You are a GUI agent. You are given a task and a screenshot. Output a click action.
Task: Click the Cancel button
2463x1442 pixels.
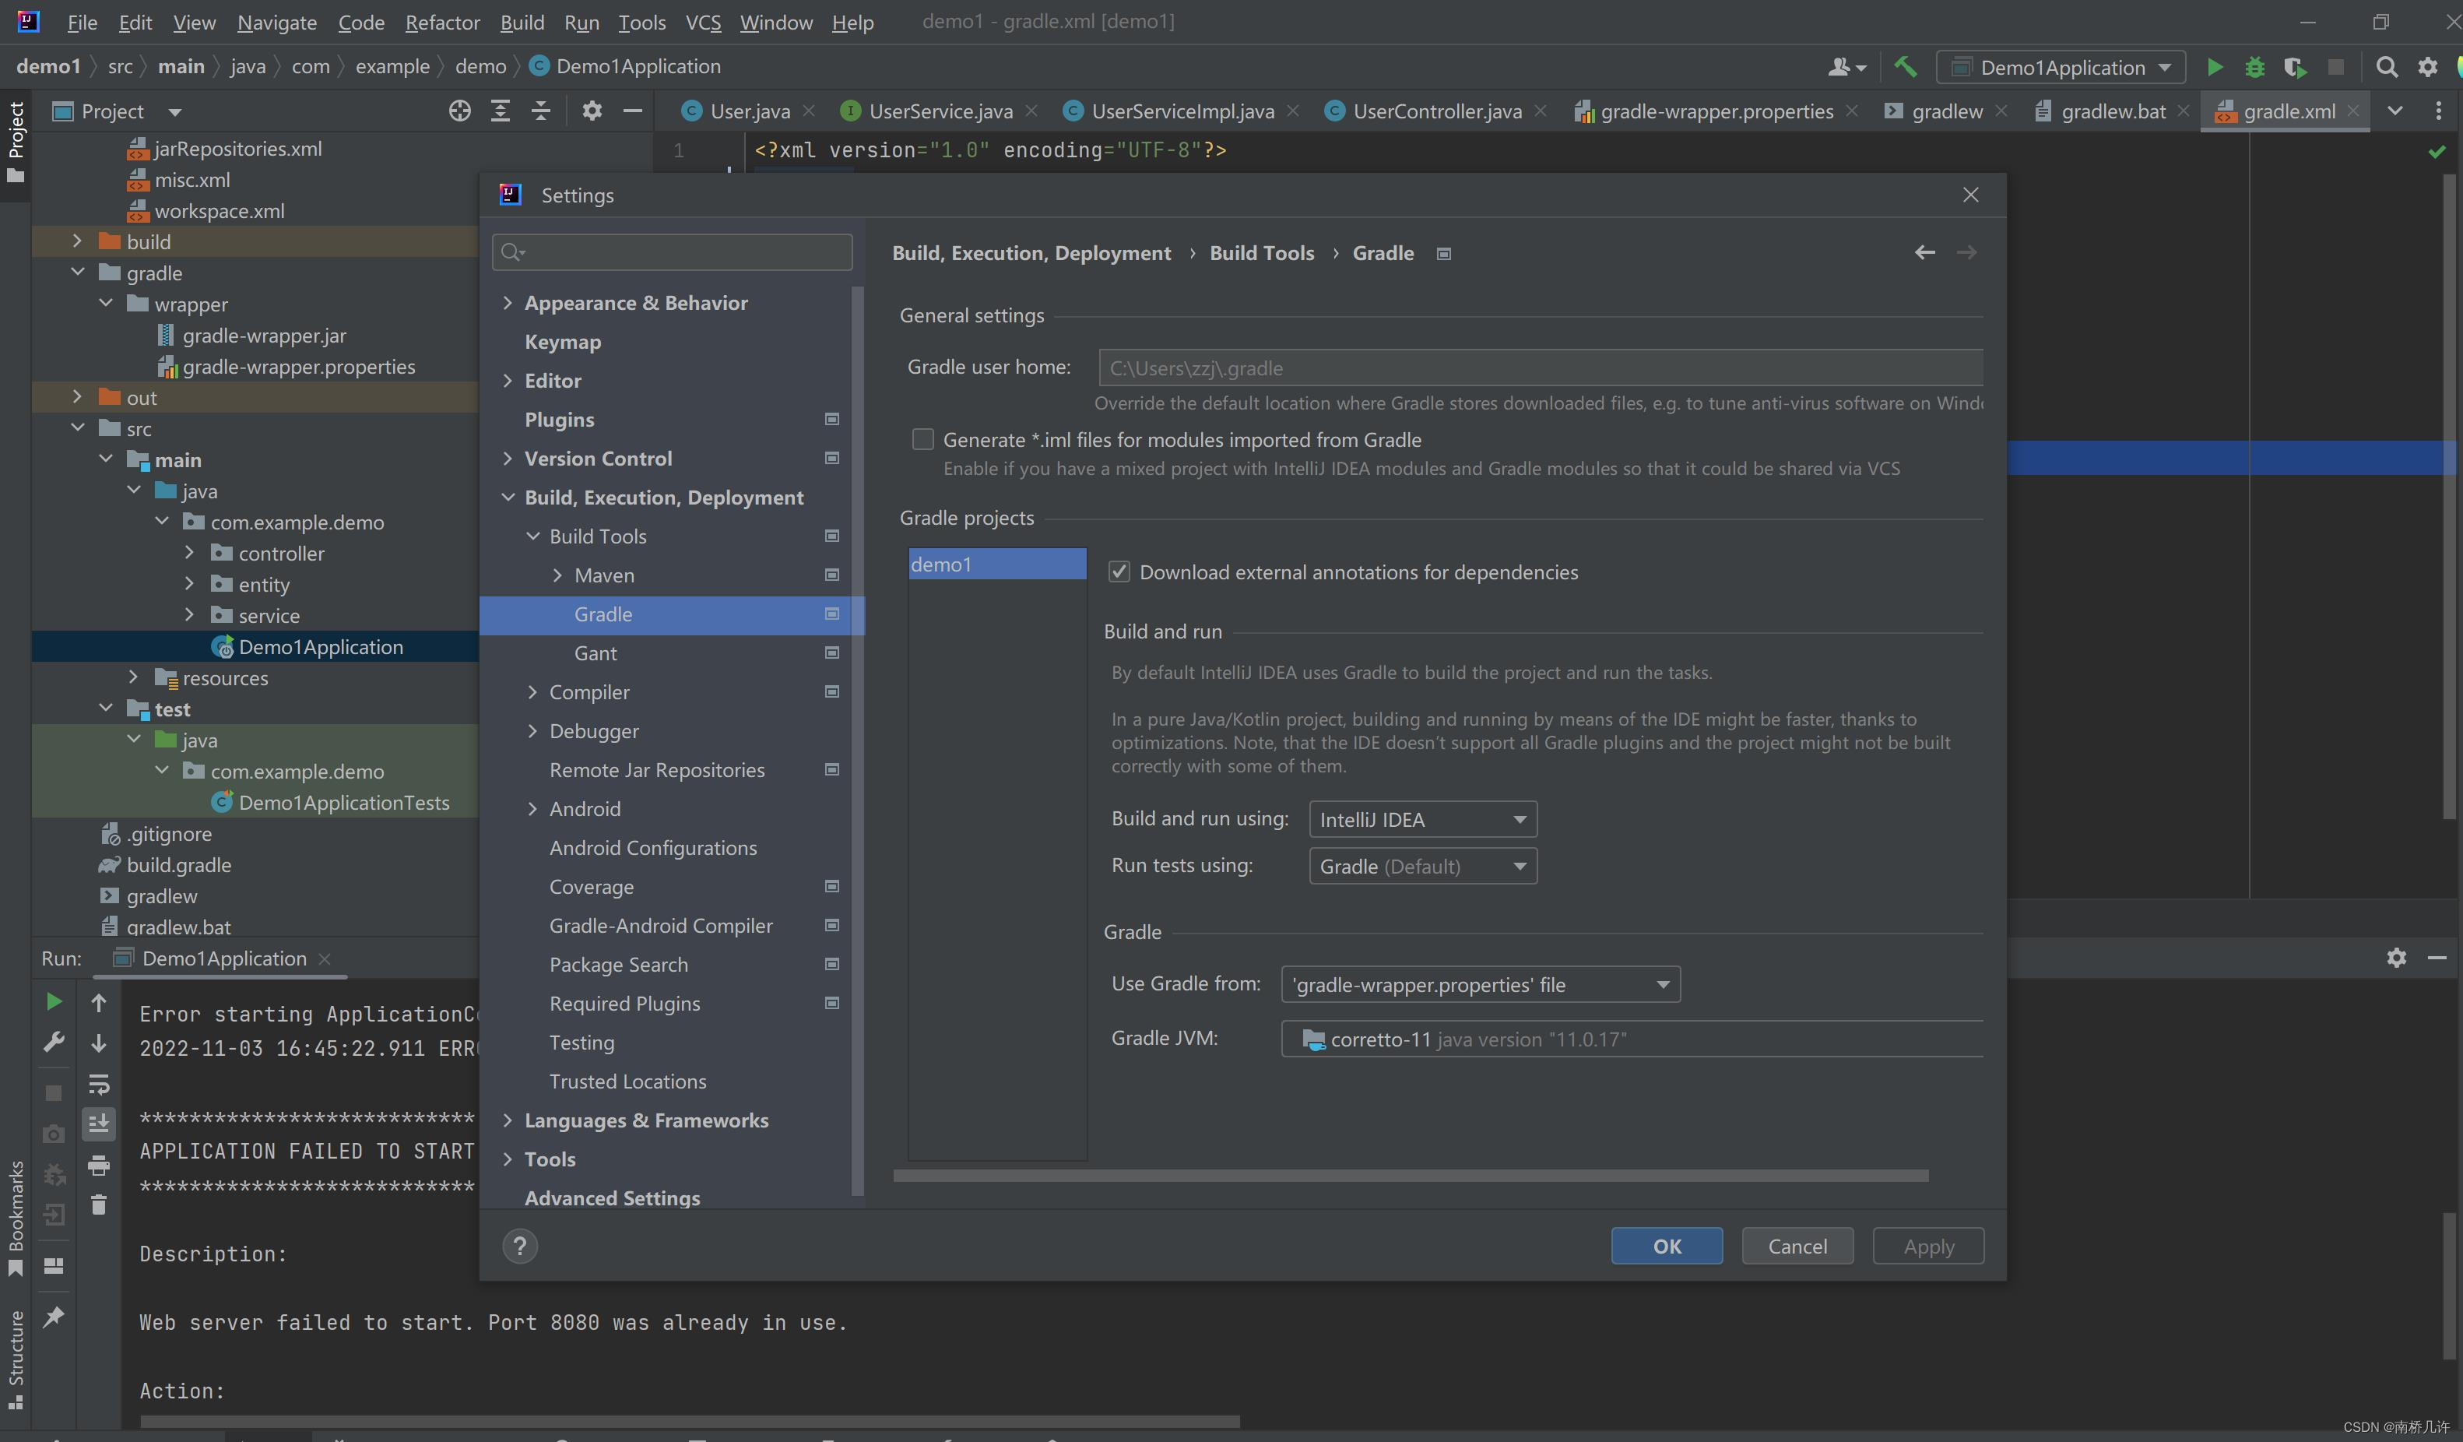(1797, 1247)
